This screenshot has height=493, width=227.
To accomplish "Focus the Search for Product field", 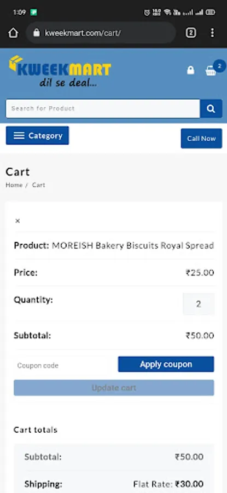I will point(103,109).
